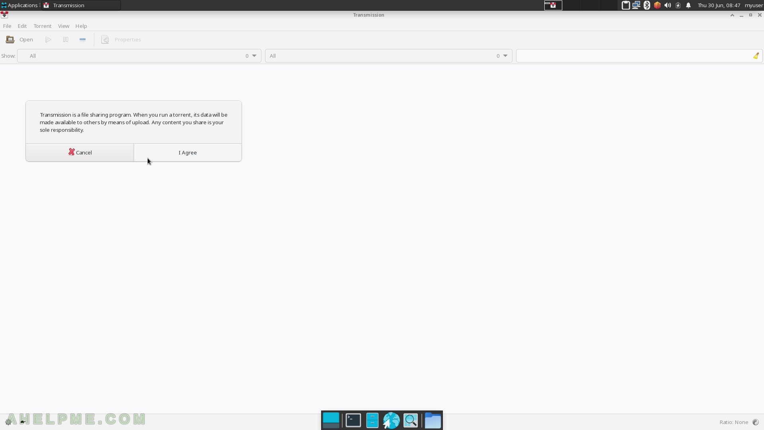Screen dimensions: 764x430
Task: Open the clipboard manager tray icon
Action: (626, 5)
